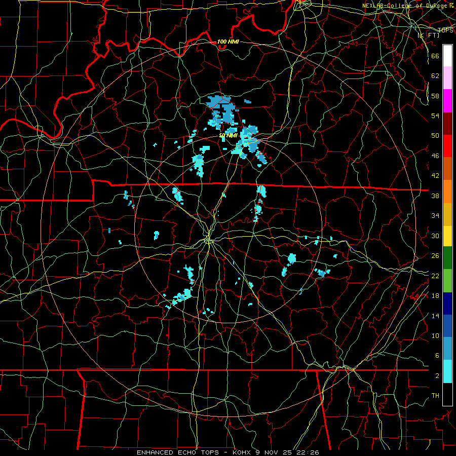This screenshot has width=456, height=456.
Task: Click the "30" legend value
Action: (435, 236)
